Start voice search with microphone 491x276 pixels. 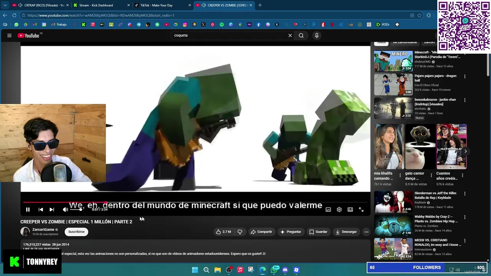[316, 35]
